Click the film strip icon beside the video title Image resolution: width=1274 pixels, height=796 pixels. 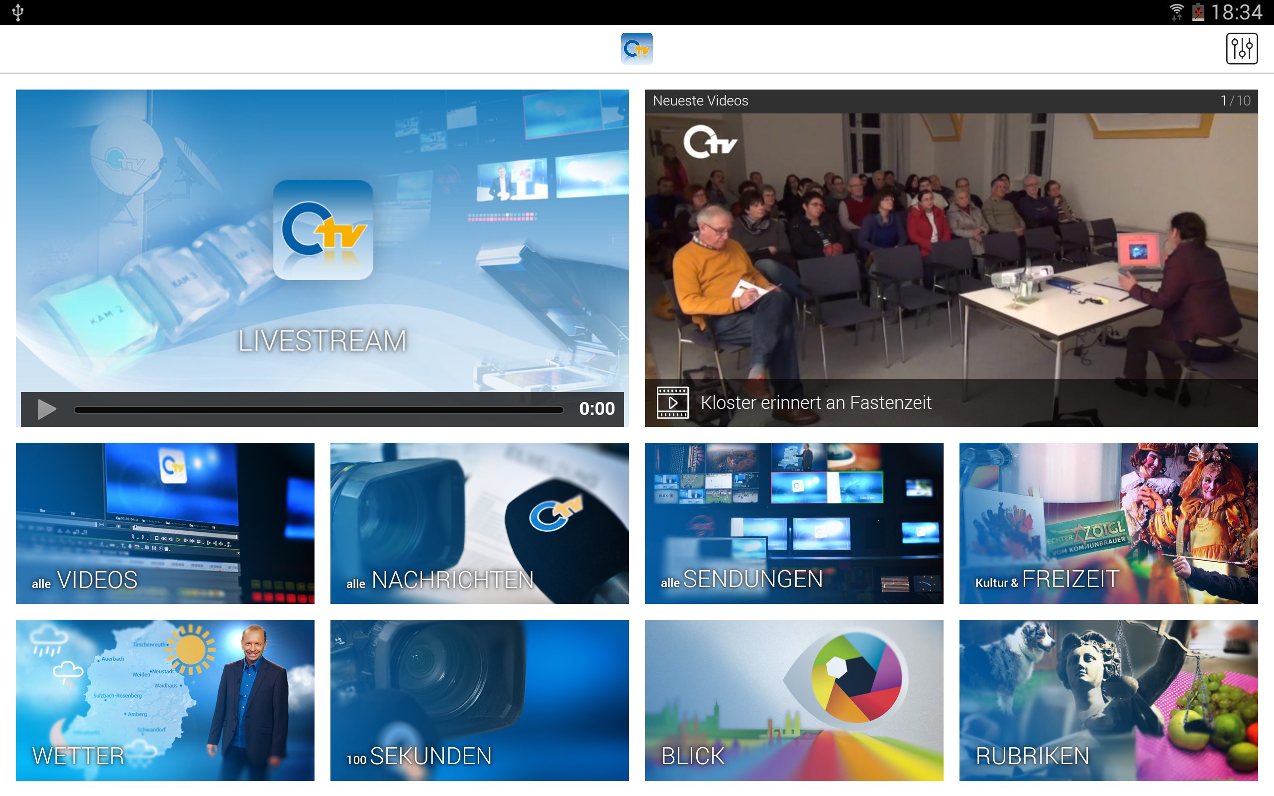point(672,403)
